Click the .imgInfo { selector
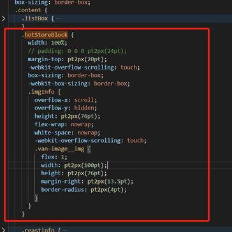This screenshot has height=232, width=232. pyautogui.click(x=45, y=92)
